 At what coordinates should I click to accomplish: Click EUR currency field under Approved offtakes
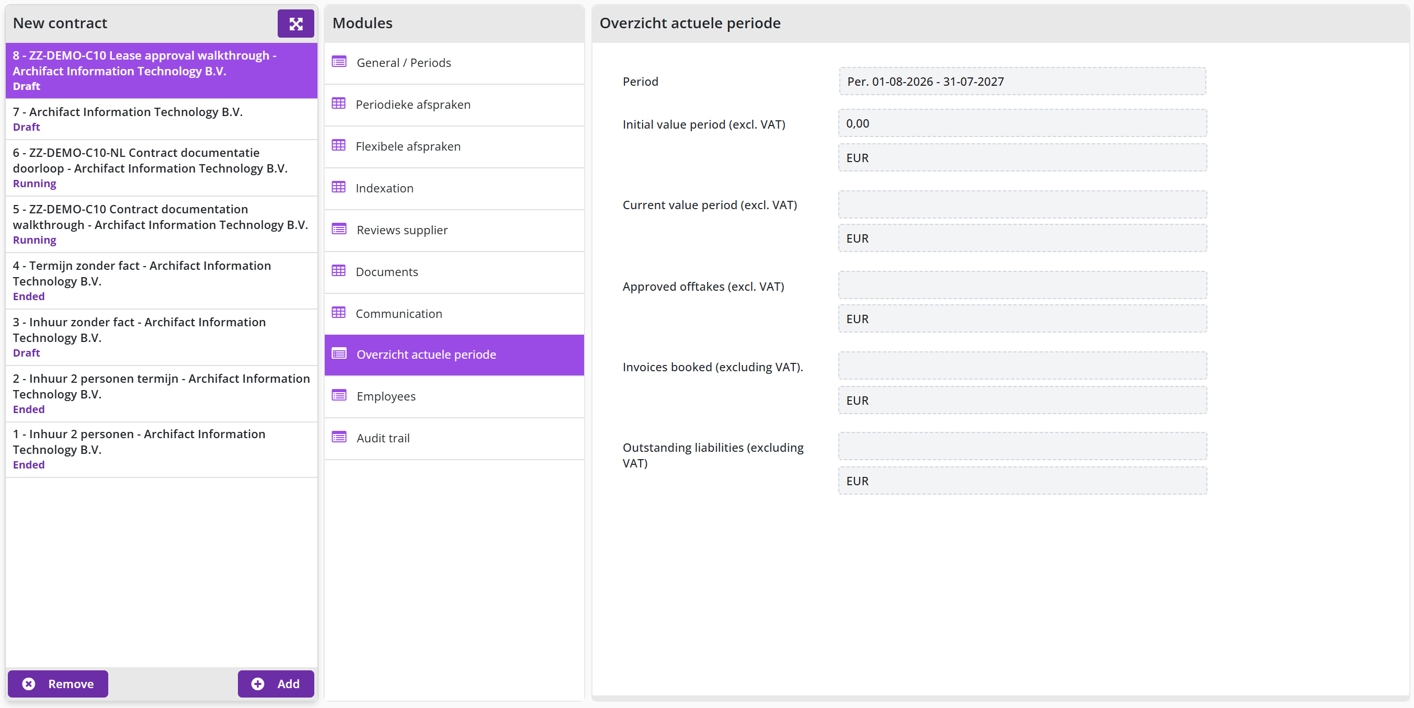click(x=1022, y=319)
